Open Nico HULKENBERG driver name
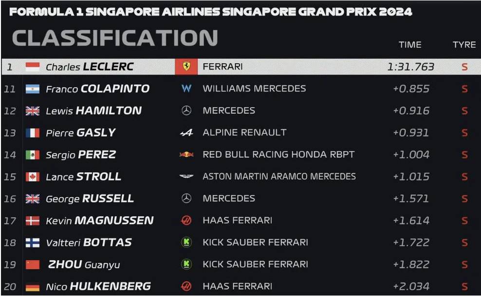481x296 pixels. (x=98, y=286)
